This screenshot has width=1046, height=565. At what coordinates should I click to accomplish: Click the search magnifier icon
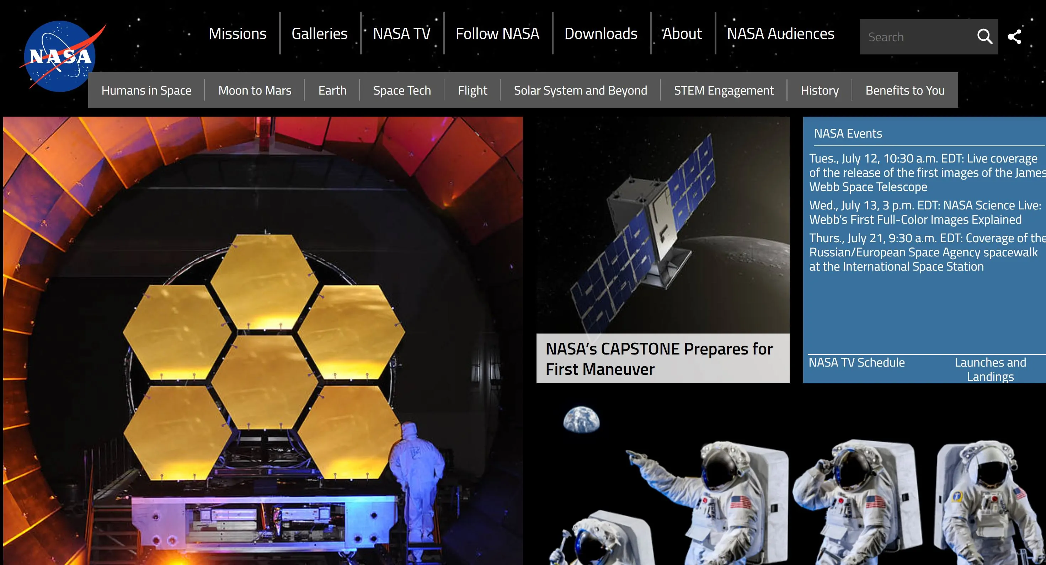(x=984, y=37)
